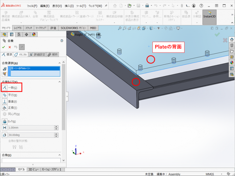Toggle the Instant3D button

[209, 17]
